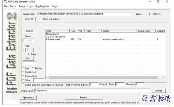Click the 741 Vert value cell
174x107 pixels.
coord(80,39)
